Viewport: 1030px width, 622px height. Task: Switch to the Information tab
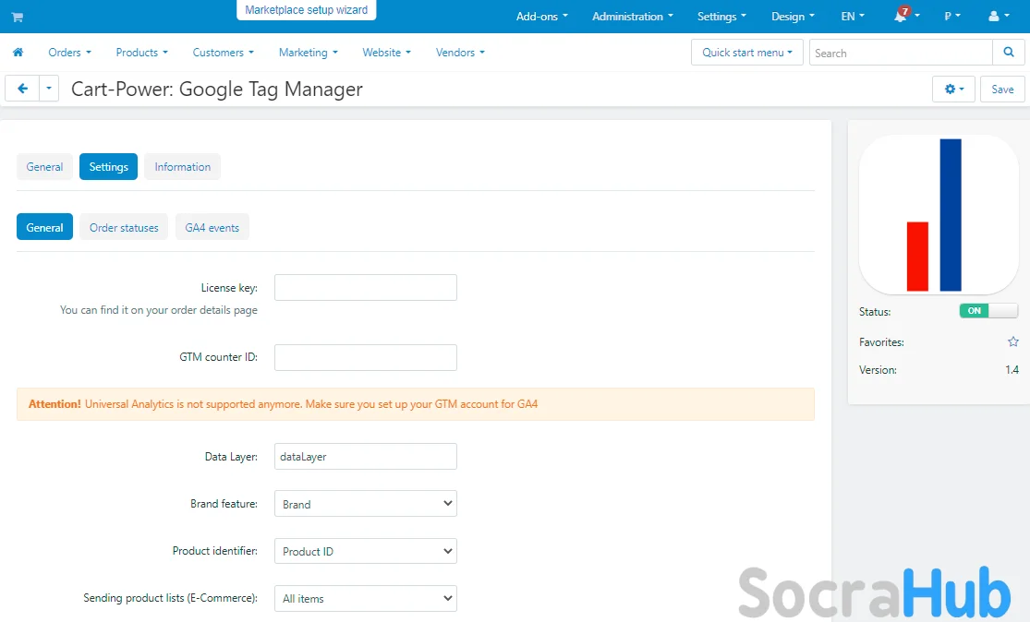[182, 167]
